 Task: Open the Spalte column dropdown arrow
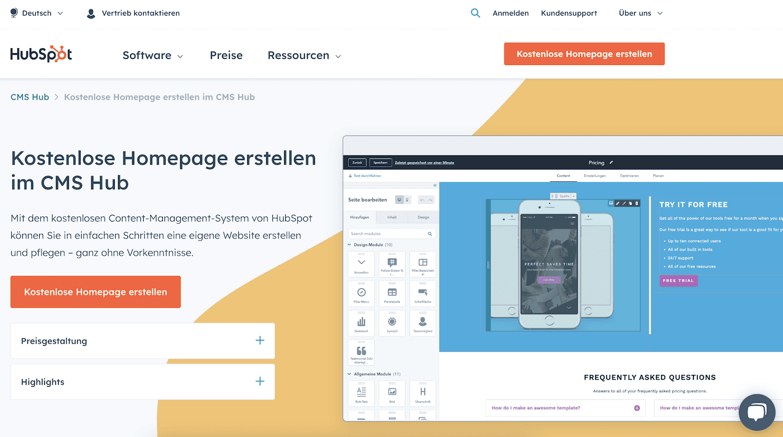point(573,196)
